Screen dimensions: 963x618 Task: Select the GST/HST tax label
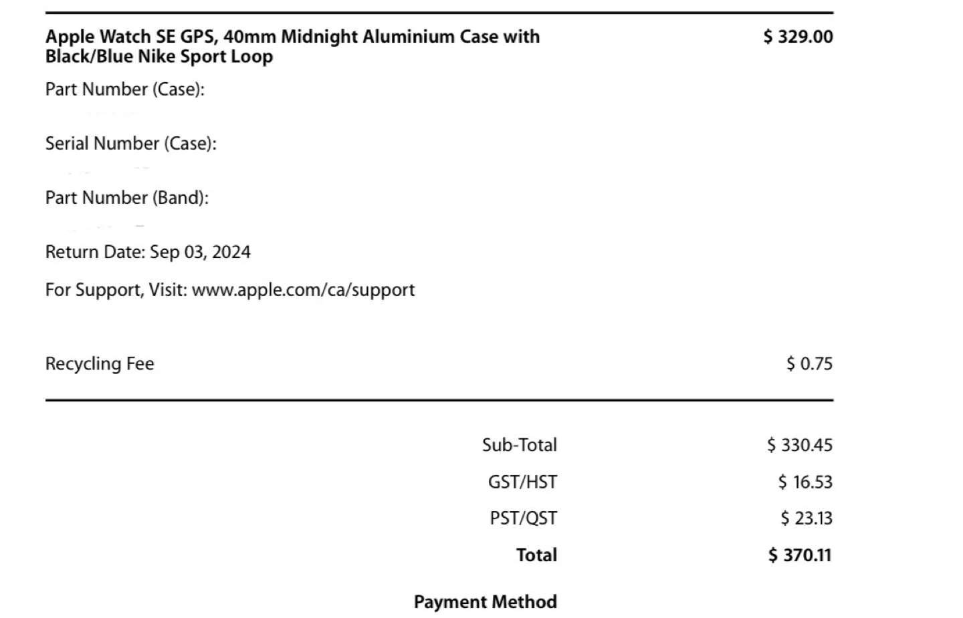click(x=522, y=482)
